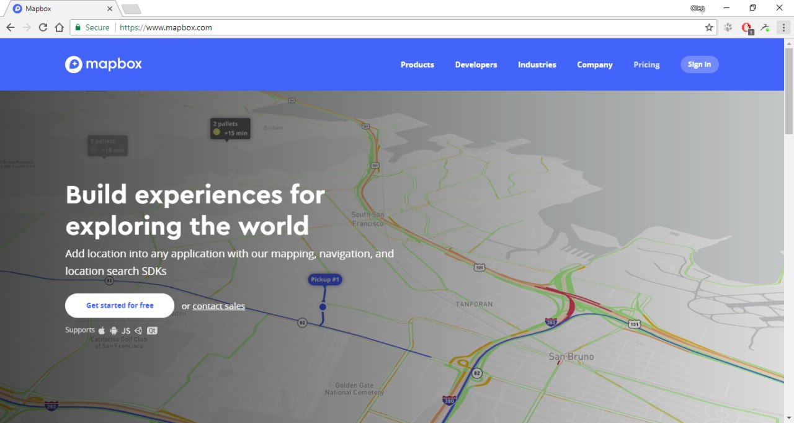Click the Mapbox logo in header
Viewport: 794px width, 423px height.
104,65
